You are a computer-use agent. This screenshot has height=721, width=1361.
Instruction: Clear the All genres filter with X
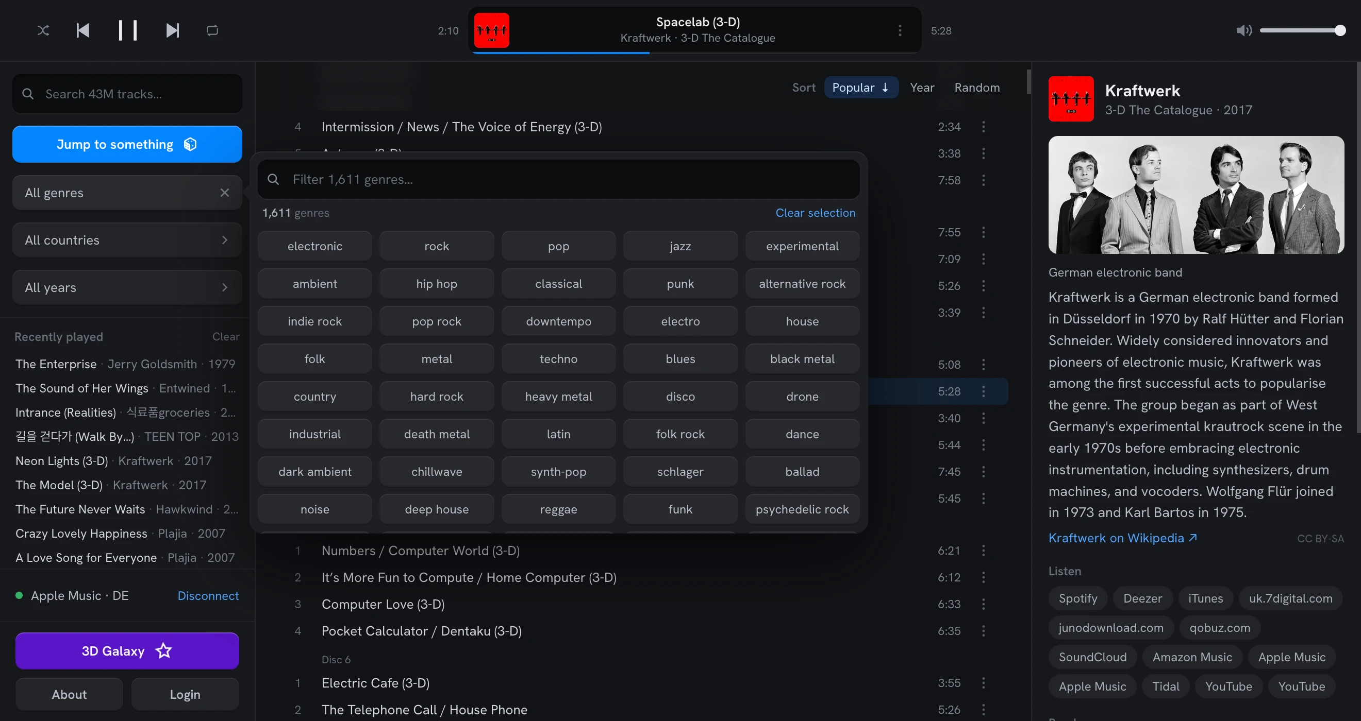pyautogui.click(x=225, y=193)
